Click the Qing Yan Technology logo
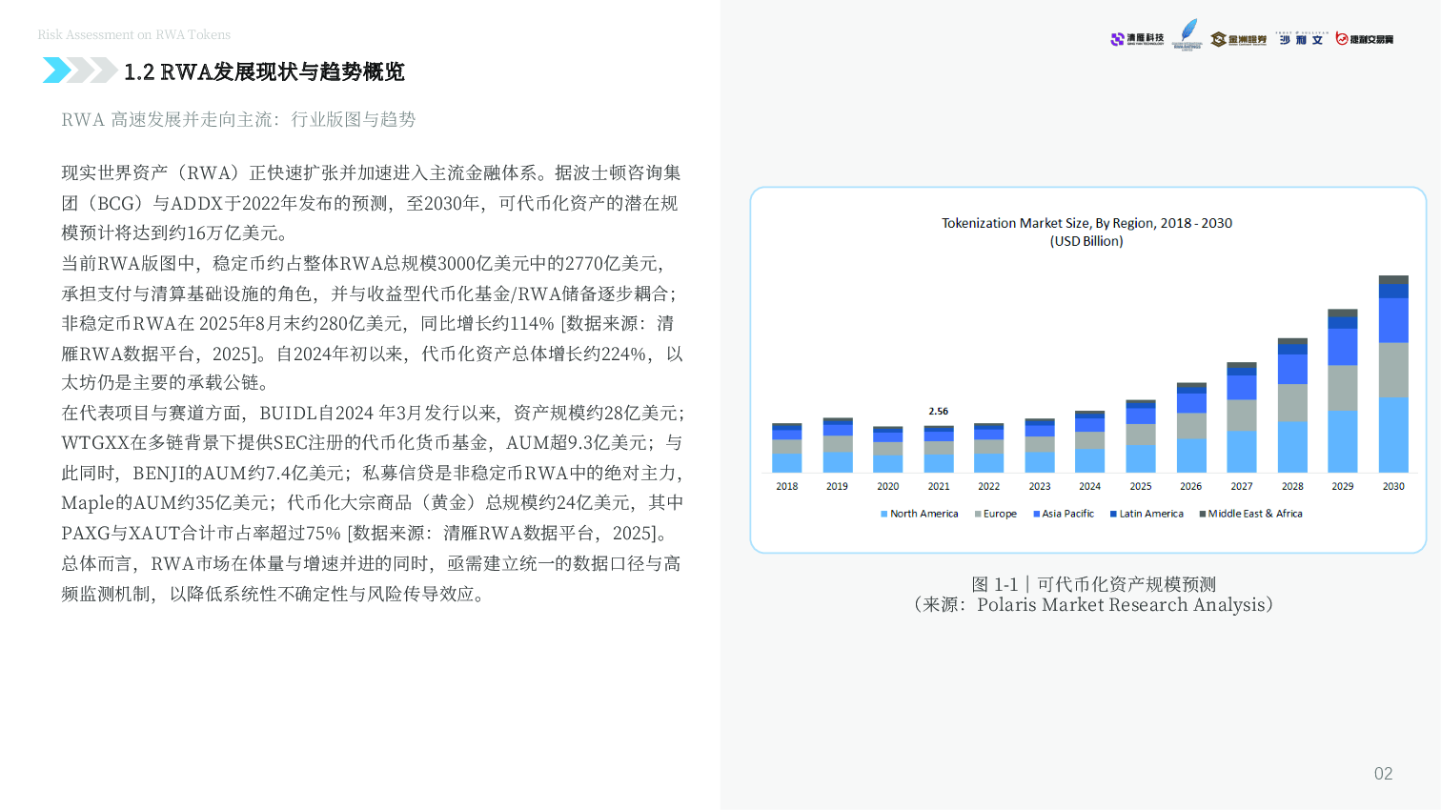The width and height of the screenshot is (1441, 810). tap(1137, 39)
